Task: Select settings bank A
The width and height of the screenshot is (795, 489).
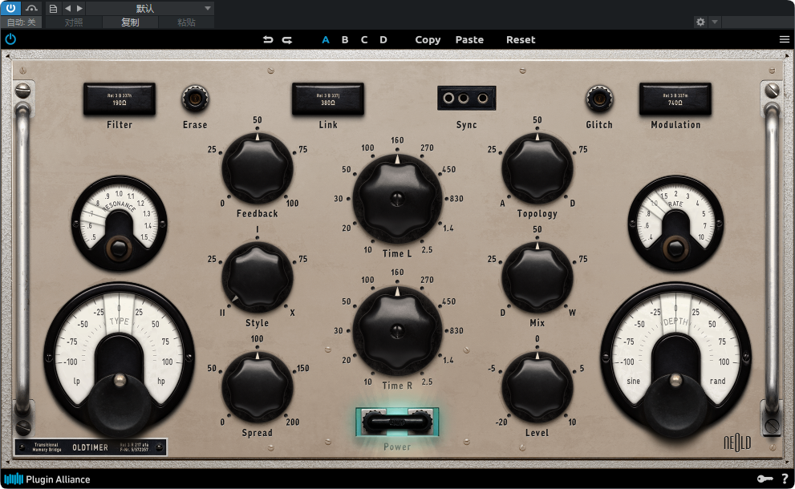Action: 326,39
